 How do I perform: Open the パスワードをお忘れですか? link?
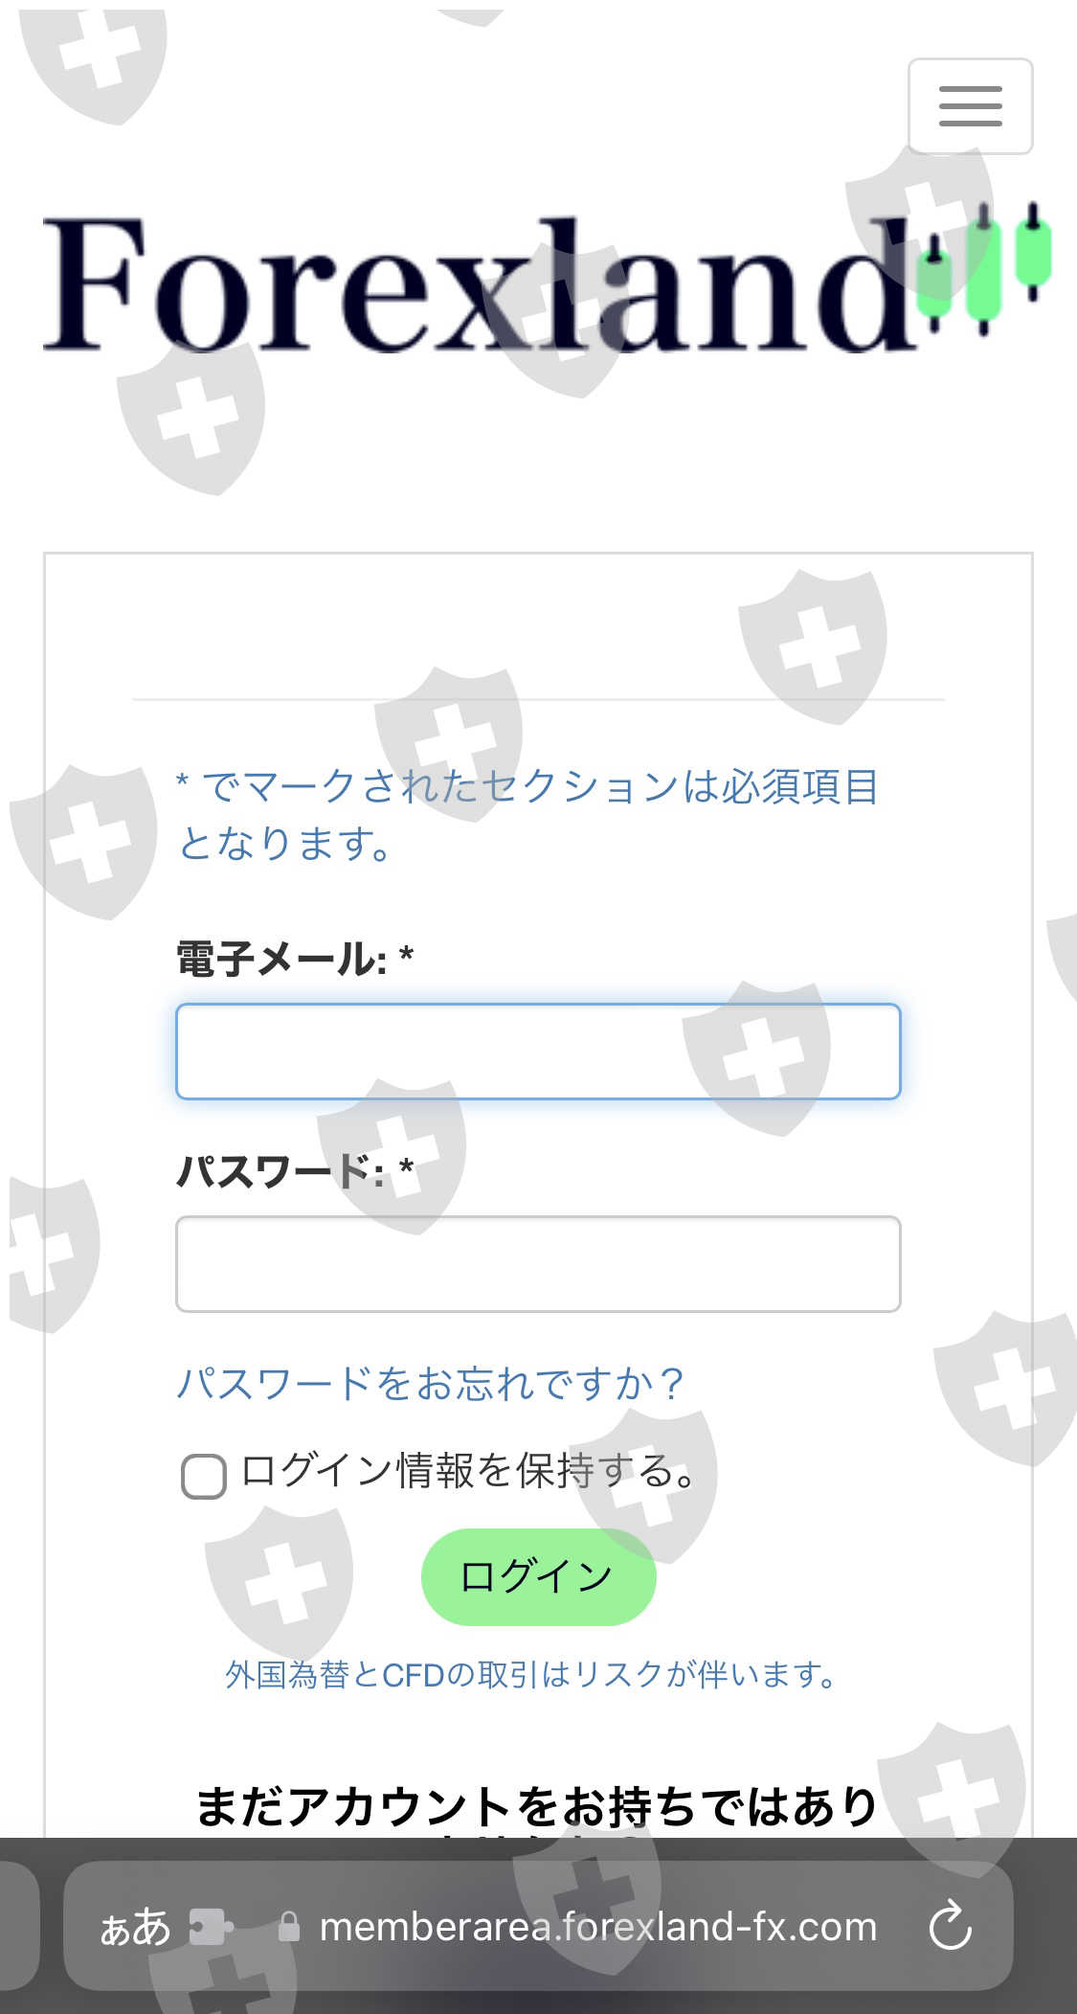click(430, 1384)
